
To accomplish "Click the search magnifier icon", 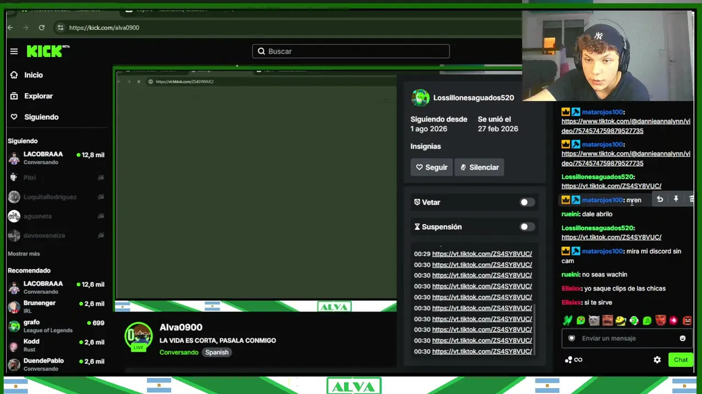I will tap(261, 51).
